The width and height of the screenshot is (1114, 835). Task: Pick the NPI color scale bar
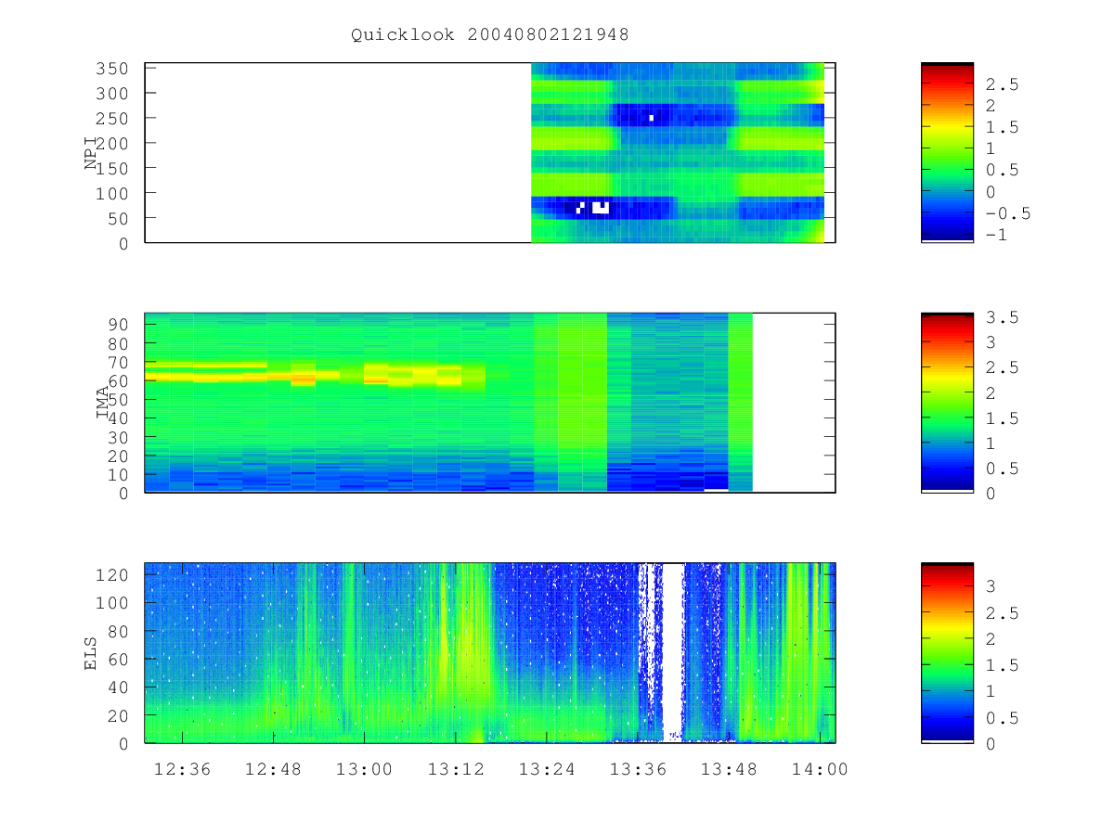tap(947, 153)
